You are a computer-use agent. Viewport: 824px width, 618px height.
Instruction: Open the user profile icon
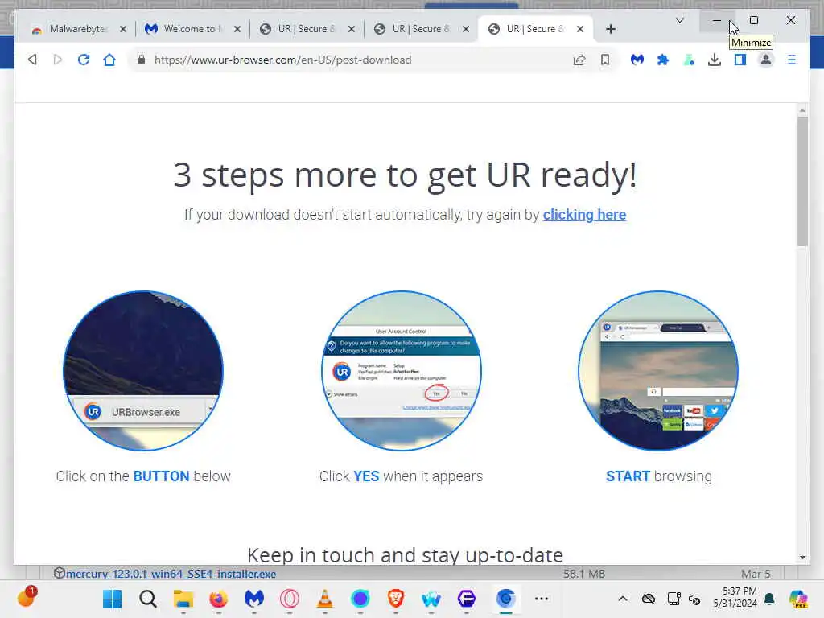tap(766, 60)
